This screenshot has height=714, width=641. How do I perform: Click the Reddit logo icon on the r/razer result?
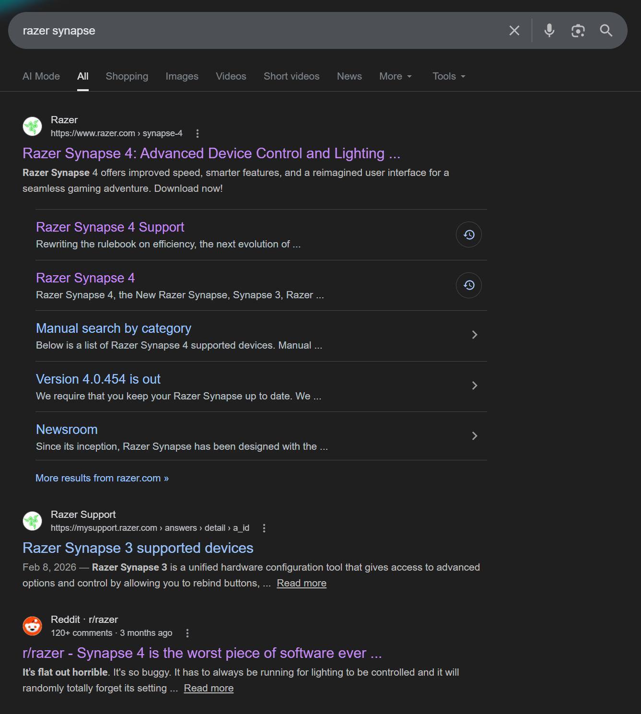click(x=32, y=626)
